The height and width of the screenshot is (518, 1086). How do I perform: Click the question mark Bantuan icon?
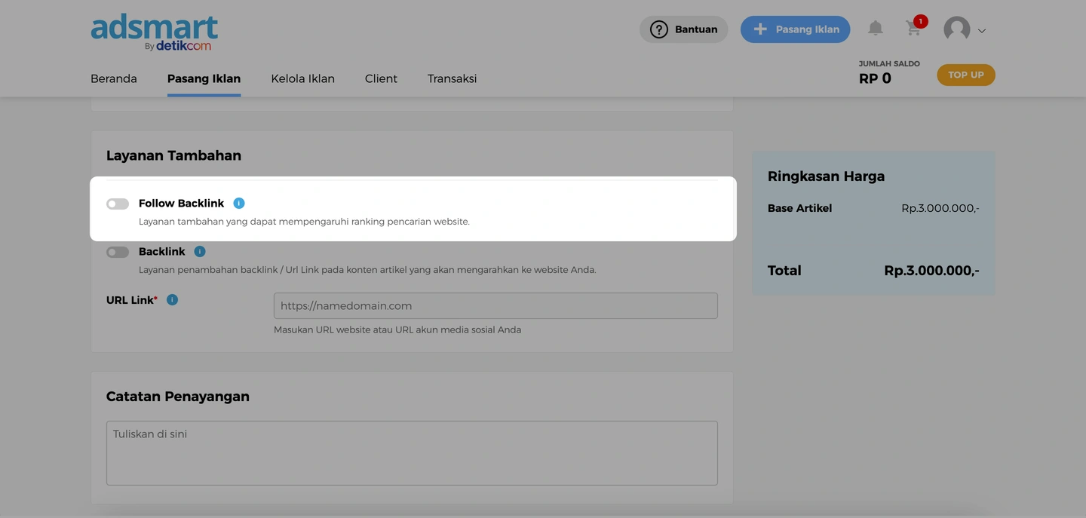point(658,29)
